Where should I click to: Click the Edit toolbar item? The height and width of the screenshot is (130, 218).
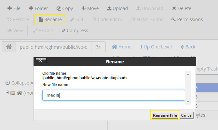pyautogui.click(x=77, y=19)
